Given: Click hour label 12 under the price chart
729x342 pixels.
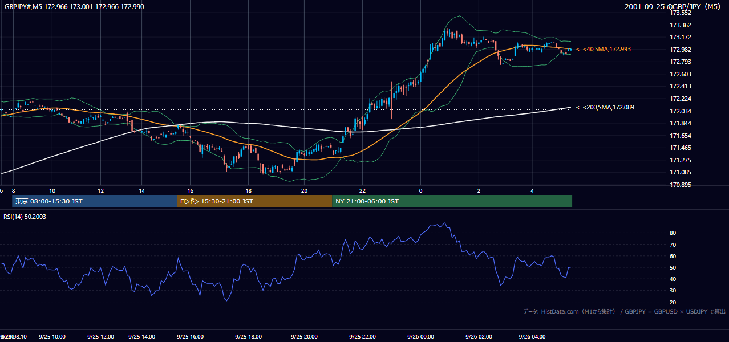Looking at the screenshot, I should [100, 191].
